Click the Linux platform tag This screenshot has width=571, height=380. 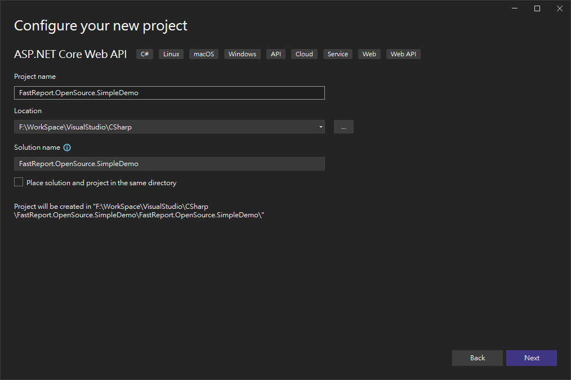(171, 54)
